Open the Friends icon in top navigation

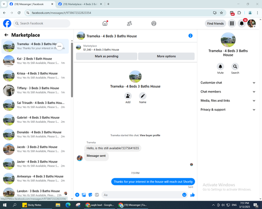tap(129, 24)
